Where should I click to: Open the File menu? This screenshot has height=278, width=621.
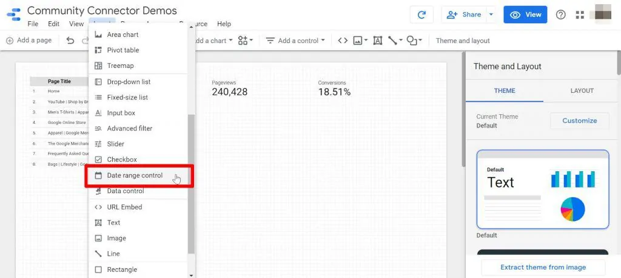pos(33,24)
